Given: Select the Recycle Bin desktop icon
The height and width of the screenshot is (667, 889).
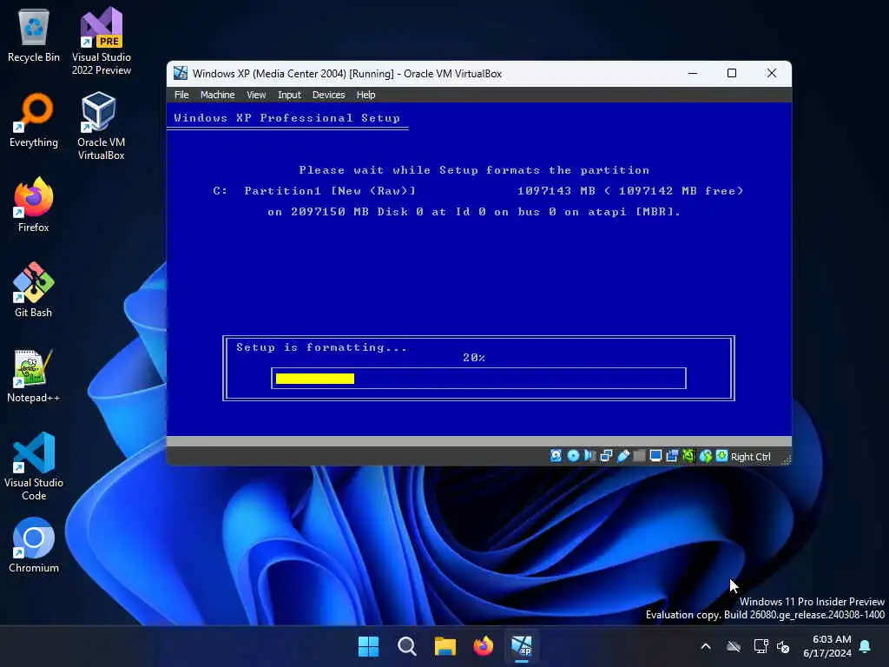Looking at the screenshot, I should (34, 36).
